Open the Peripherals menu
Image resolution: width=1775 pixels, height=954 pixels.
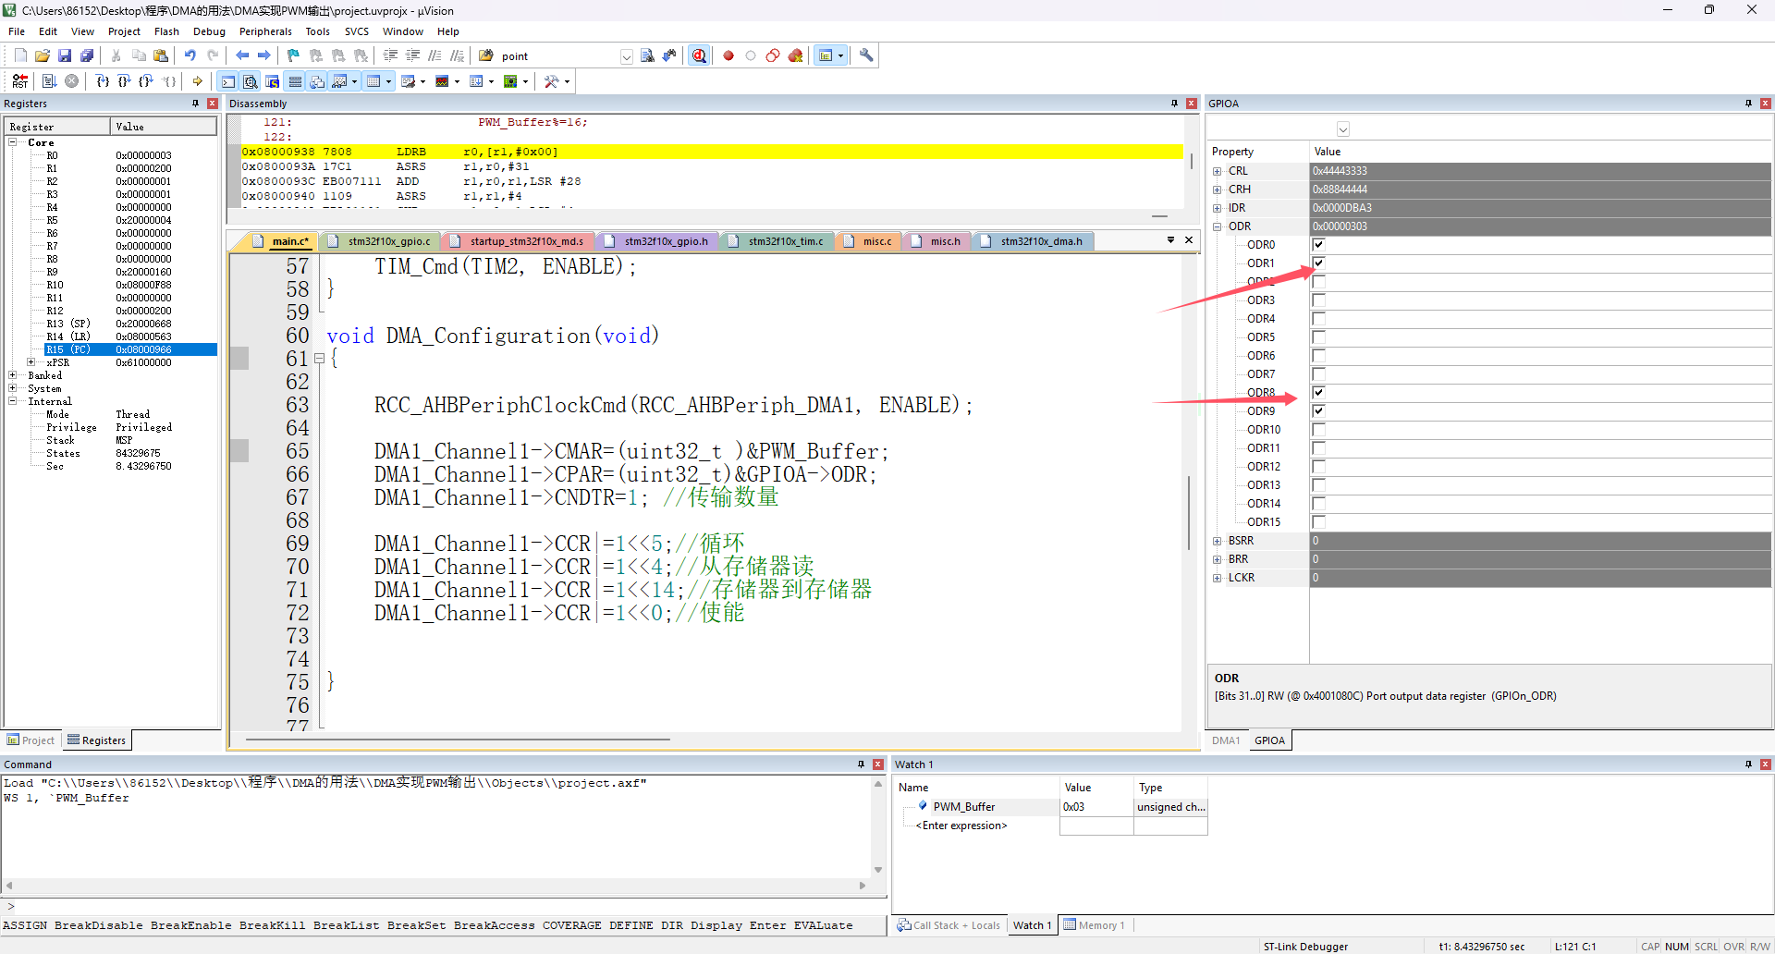pos(265,31)
